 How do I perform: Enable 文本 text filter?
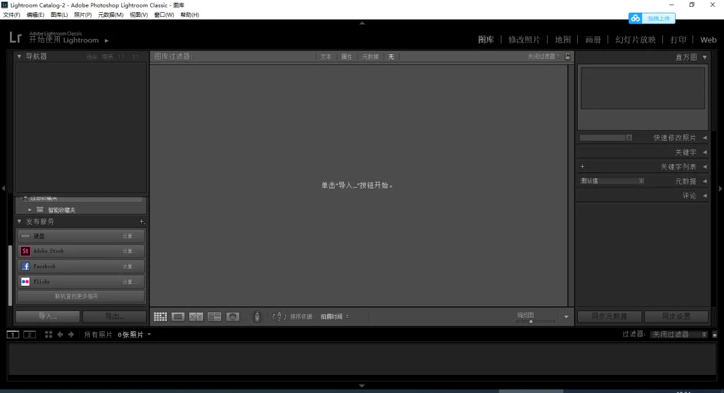tap(326, 57)
